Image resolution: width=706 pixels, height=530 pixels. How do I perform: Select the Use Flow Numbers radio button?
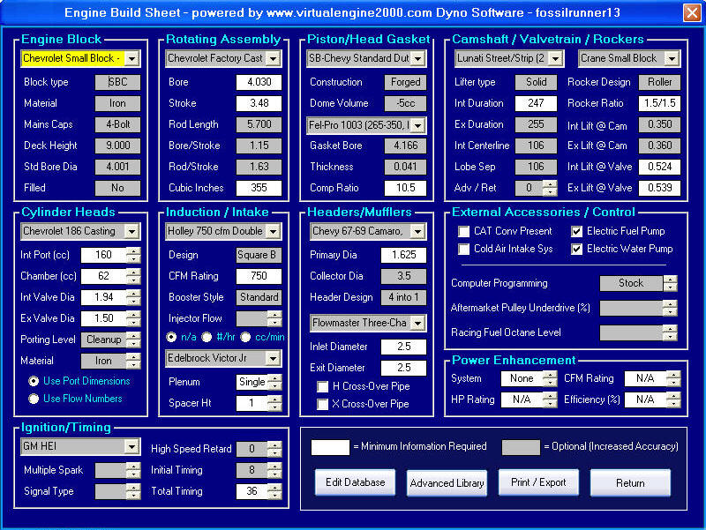34,399
